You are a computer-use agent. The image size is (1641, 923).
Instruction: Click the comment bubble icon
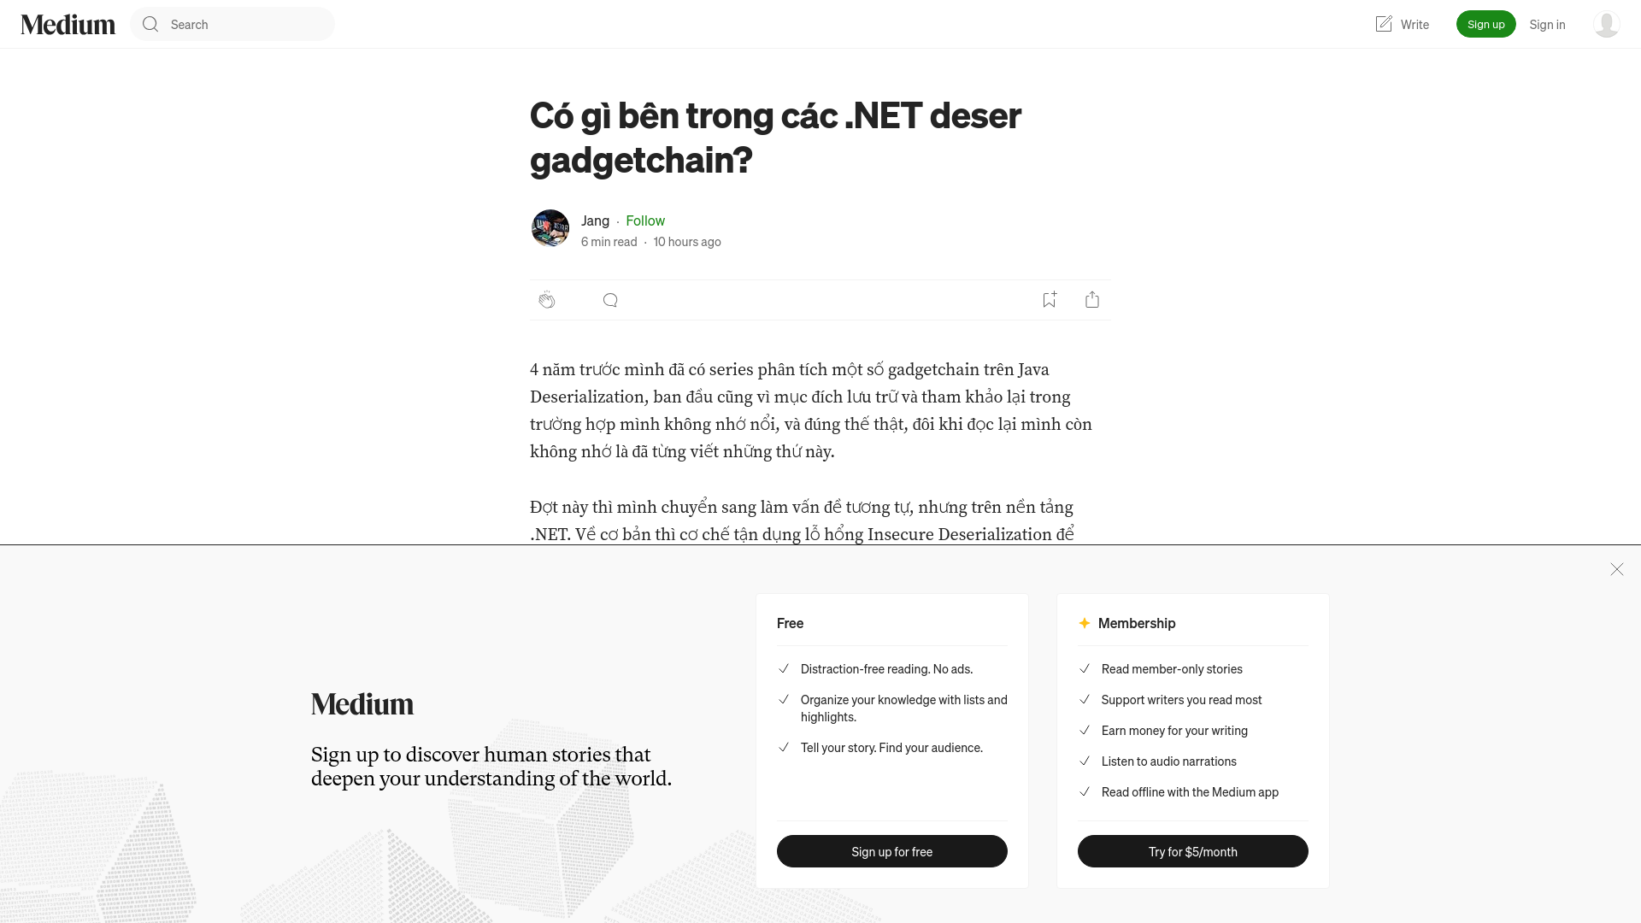[x=609, y=300]
